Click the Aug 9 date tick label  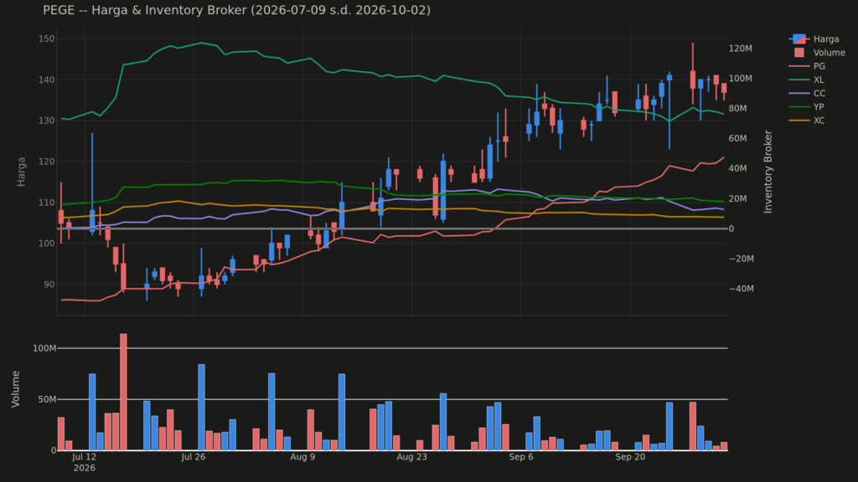point(302,457)
